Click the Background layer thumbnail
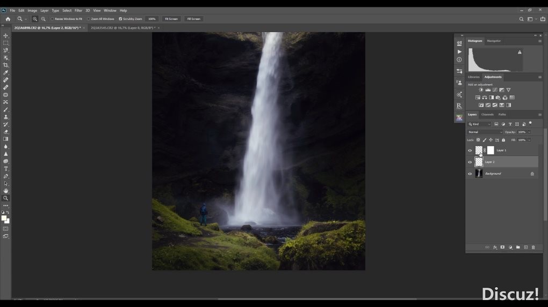This screenshot has height=307, width=548. pos(479,174)
